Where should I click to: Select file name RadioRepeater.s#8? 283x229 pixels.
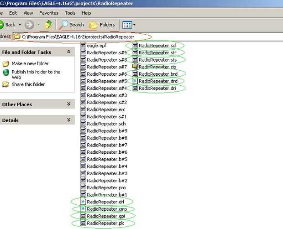pos(107,60)
